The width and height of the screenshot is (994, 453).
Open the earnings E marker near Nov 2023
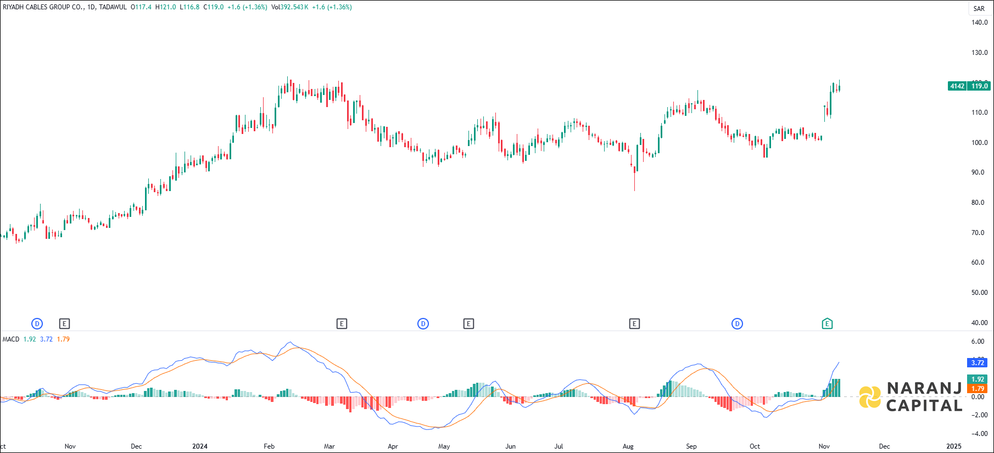(64, 324)
